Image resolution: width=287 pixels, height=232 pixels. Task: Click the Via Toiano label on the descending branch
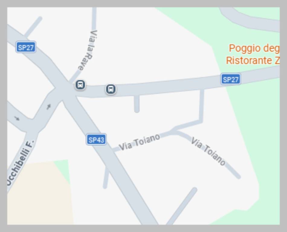(x=208, y=152)
